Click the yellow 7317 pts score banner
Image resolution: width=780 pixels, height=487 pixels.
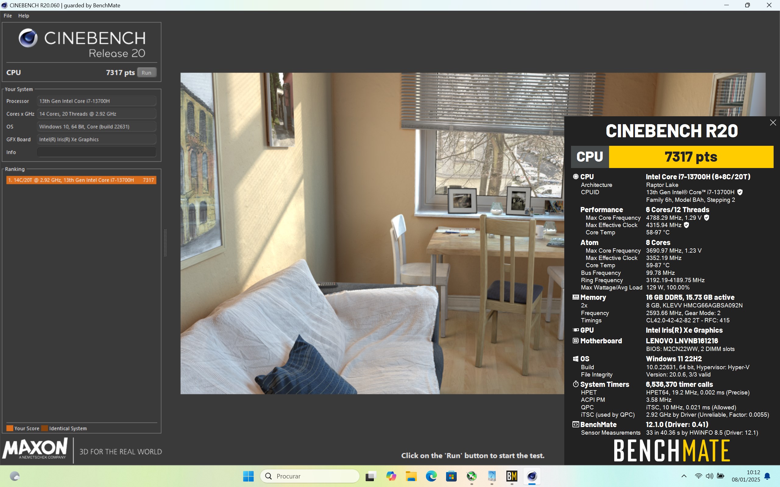[x=691, y=157]
